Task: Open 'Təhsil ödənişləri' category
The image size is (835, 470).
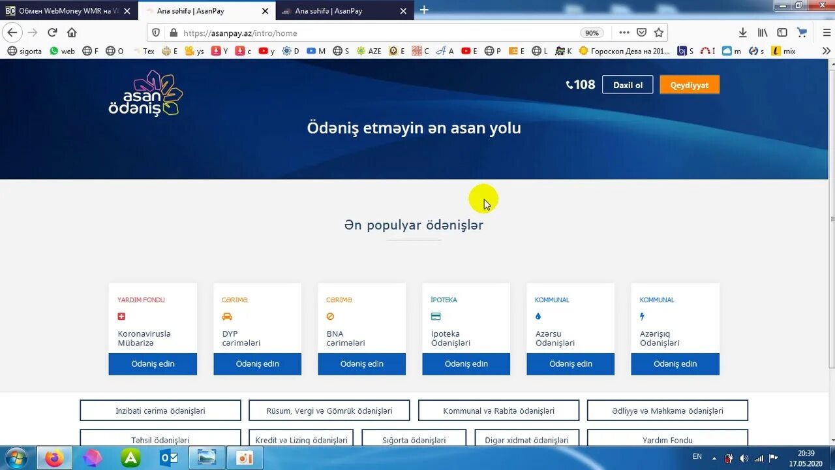Action: coord(160,438)
